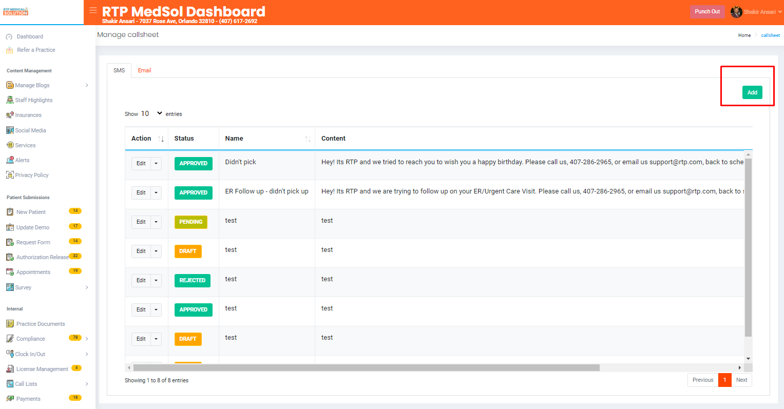Screen dimensions: 784x409
Task: Open Edit dropdown arrow in PENDING row
Action: pyautogui.click(x=156, y=222)
